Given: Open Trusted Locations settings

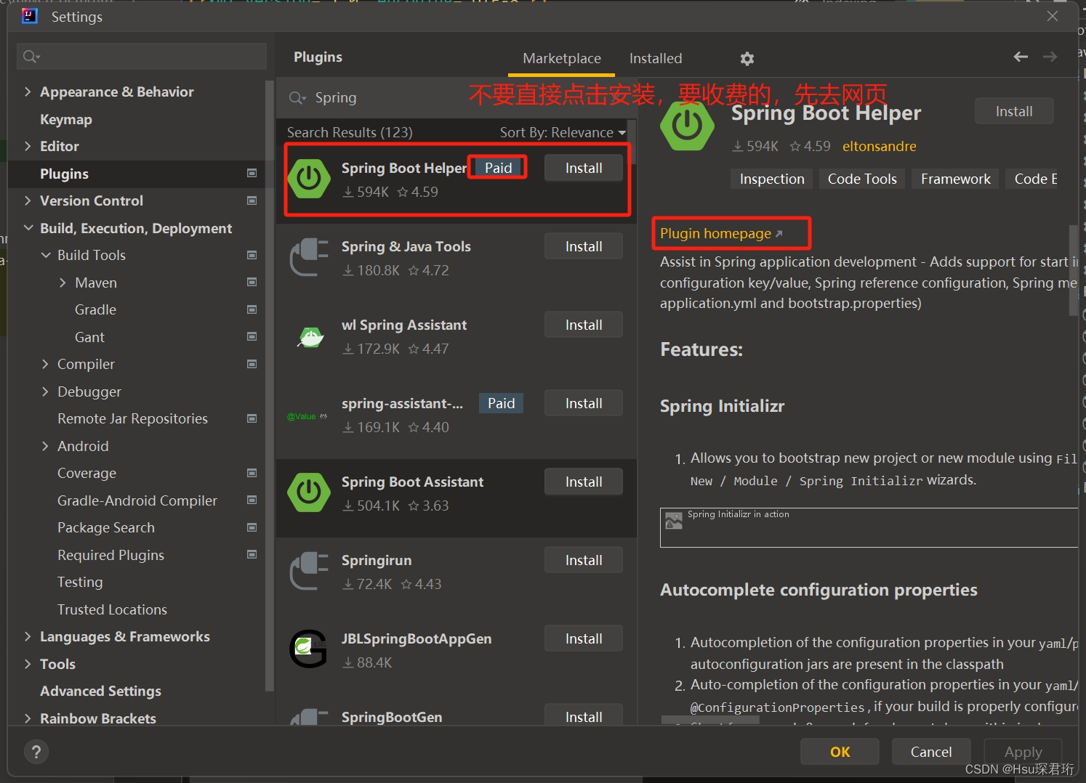Looking at the screenshot, I should tap(112, 609).
